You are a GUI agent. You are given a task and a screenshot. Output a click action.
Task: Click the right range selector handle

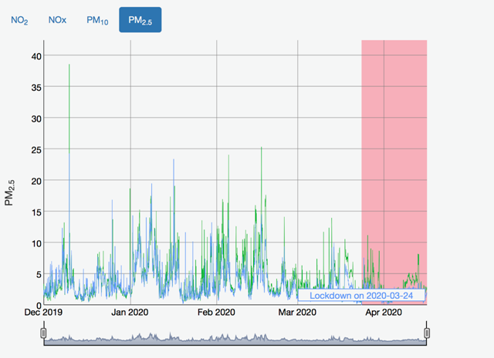pos(425,333)
